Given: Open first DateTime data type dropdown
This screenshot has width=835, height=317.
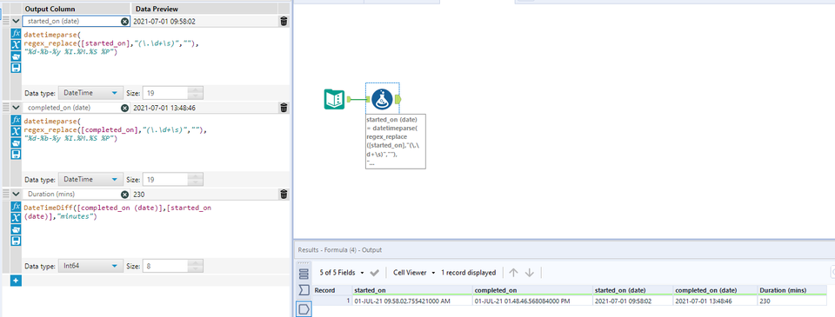Looking at the screenshot, I should [90, 93].
